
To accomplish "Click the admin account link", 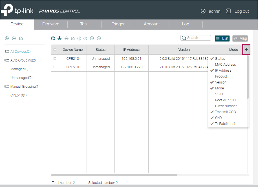I will (215, 11).
